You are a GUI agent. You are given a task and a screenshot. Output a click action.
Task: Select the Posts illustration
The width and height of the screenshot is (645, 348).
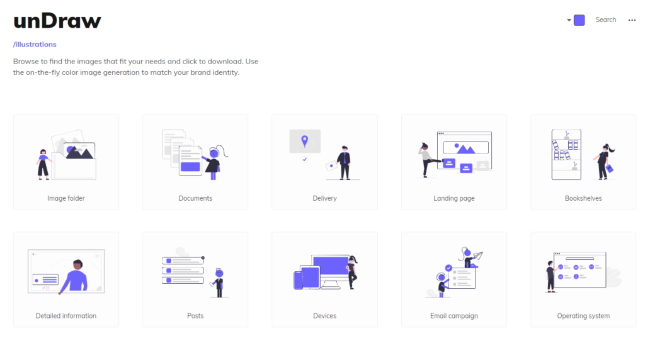pyautogui.click(x=195, y=272)
